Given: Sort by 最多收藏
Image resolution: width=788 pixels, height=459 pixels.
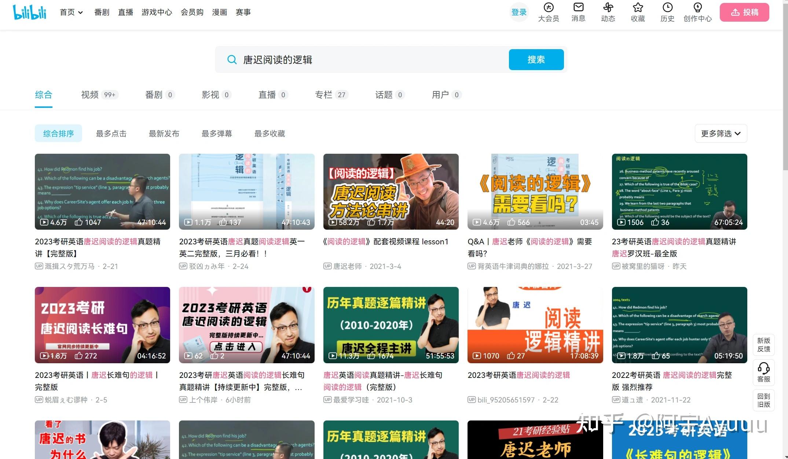Looking at the screenshot, I should tap(270, 134).
